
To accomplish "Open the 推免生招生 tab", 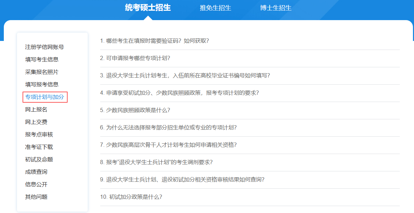I will click(215, 8).
